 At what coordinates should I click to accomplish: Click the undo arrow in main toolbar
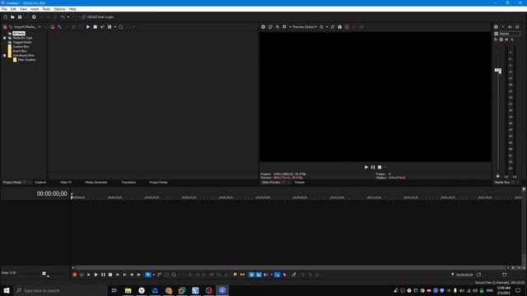coord(63,16)
